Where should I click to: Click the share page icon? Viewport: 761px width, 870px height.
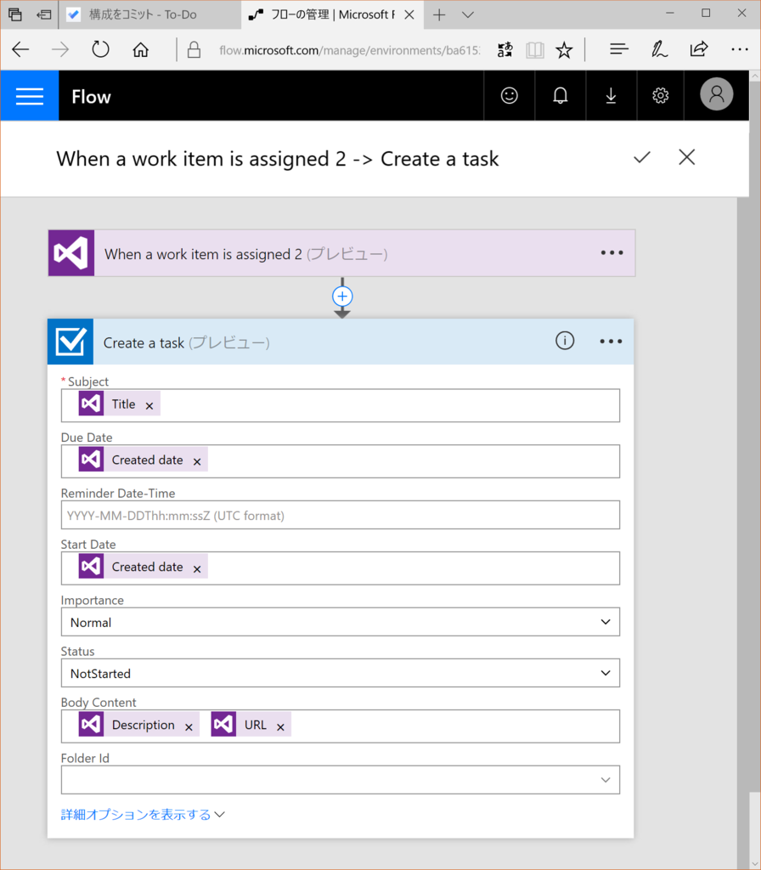[x=699, y=50]
